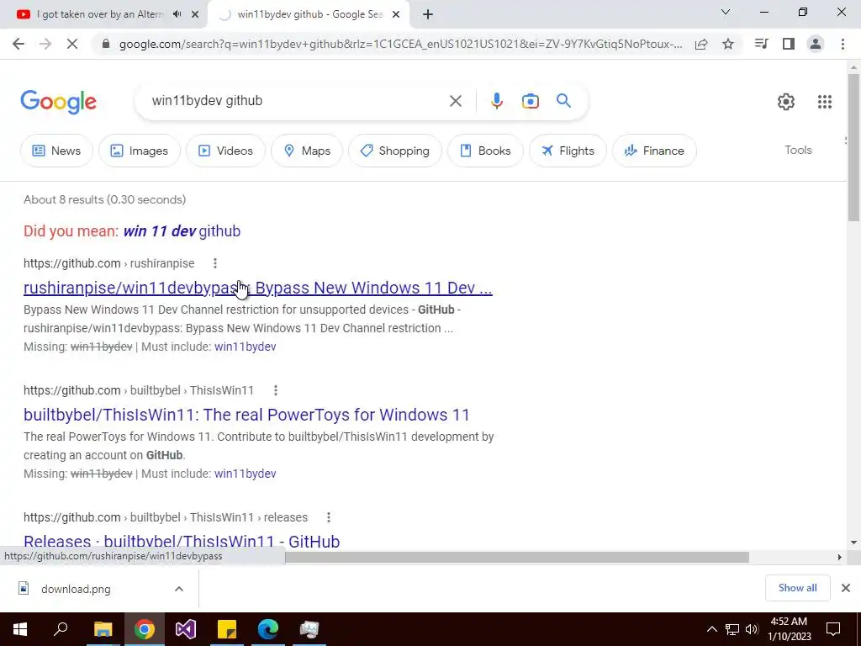The width and height of the screenshot is (861, 646).
Task: Close the YouTube tab
Action: coord(195,14)
